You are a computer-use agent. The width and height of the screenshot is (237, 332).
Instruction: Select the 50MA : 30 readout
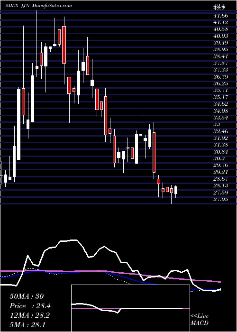[x=27, y=296]
